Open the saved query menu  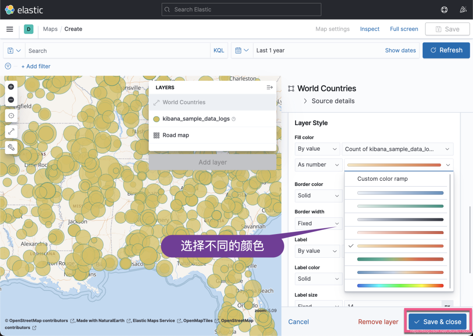pyautogui.click(x=14, y=51)
